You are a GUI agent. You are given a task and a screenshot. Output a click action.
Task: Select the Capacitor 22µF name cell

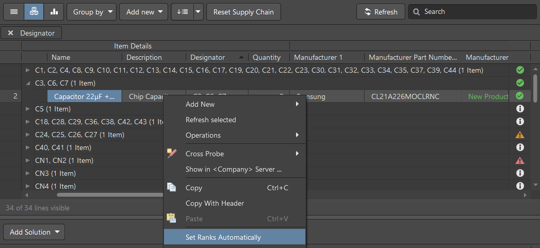(85, 96)
